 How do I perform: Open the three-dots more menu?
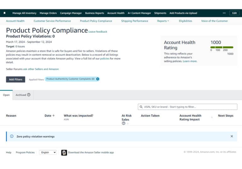point(224,13)
